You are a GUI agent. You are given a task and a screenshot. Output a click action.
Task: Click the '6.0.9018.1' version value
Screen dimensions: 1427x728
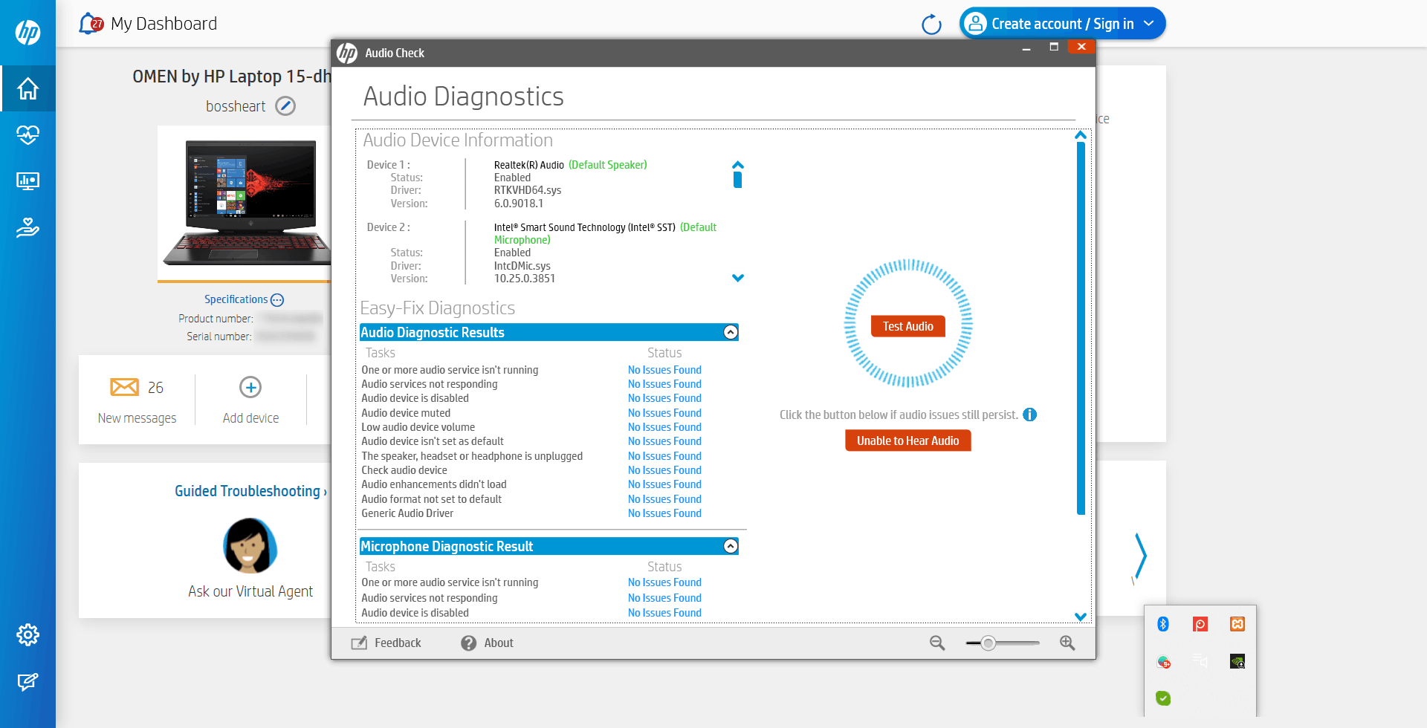tap(519, 204)
